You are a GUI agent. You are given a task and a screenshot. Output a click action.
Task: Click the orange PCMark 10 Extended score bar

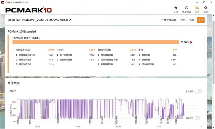[x=95, y=42]
